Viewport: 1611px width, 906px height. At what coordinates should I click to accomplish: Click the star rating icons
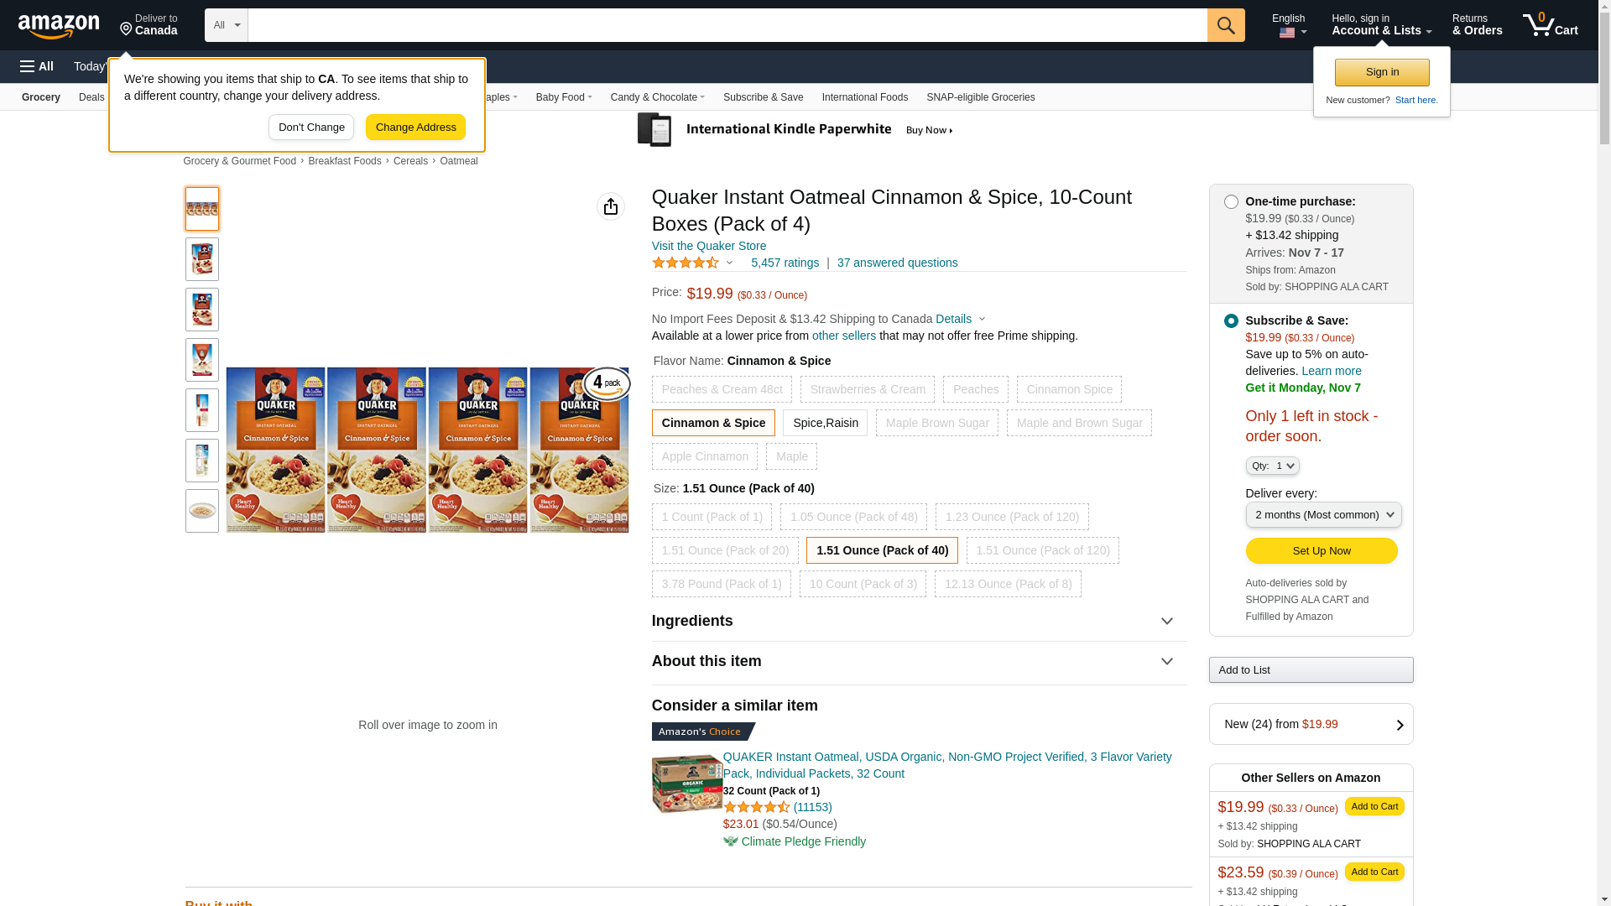coord(686,263)
